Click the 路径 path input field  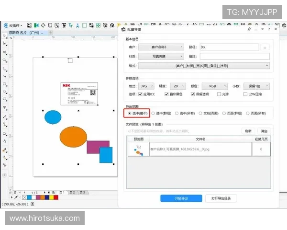pos(229,47)
